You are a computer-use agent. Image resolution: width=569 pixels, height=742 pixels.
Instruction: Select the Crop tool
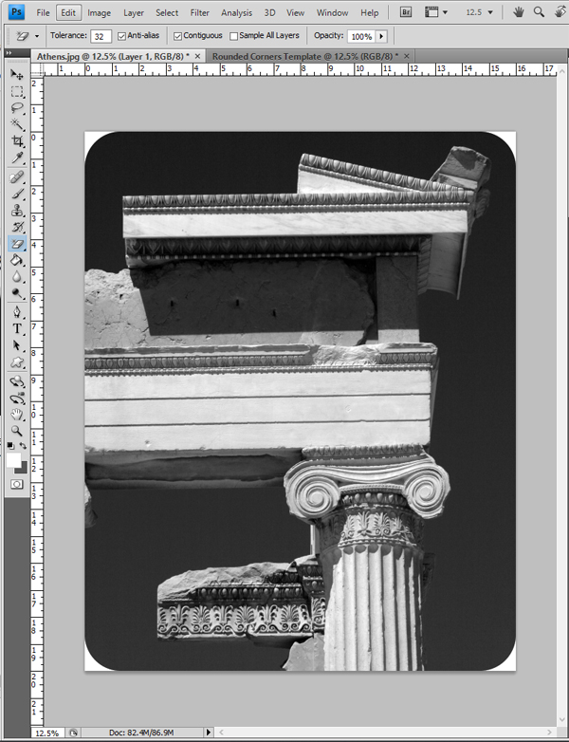17,141
